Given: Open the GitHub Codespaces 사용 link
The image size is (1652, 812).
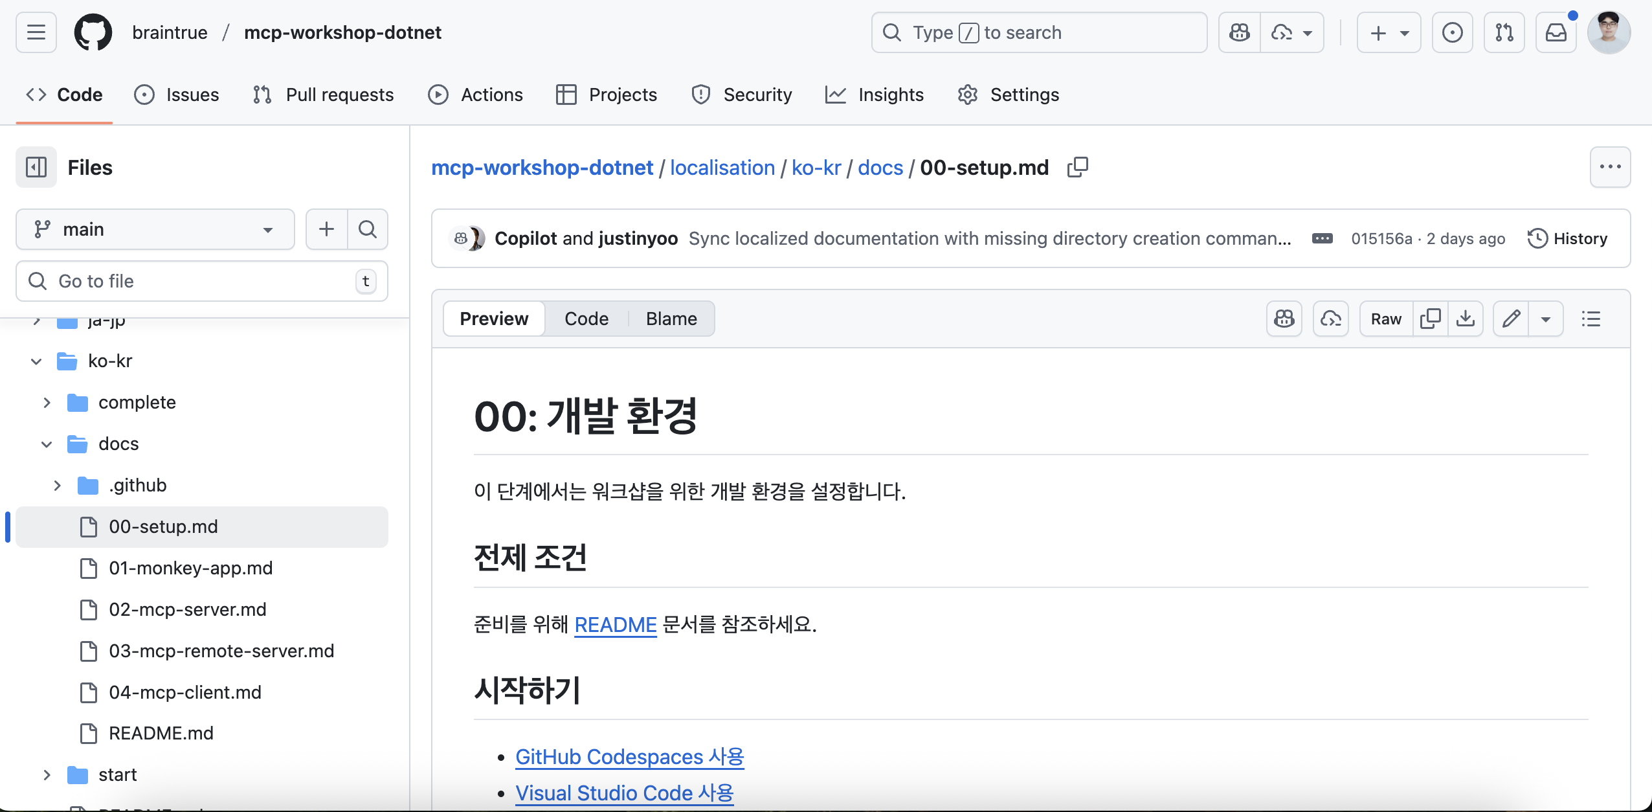Looking at the screenshot, I should (630, 756).
